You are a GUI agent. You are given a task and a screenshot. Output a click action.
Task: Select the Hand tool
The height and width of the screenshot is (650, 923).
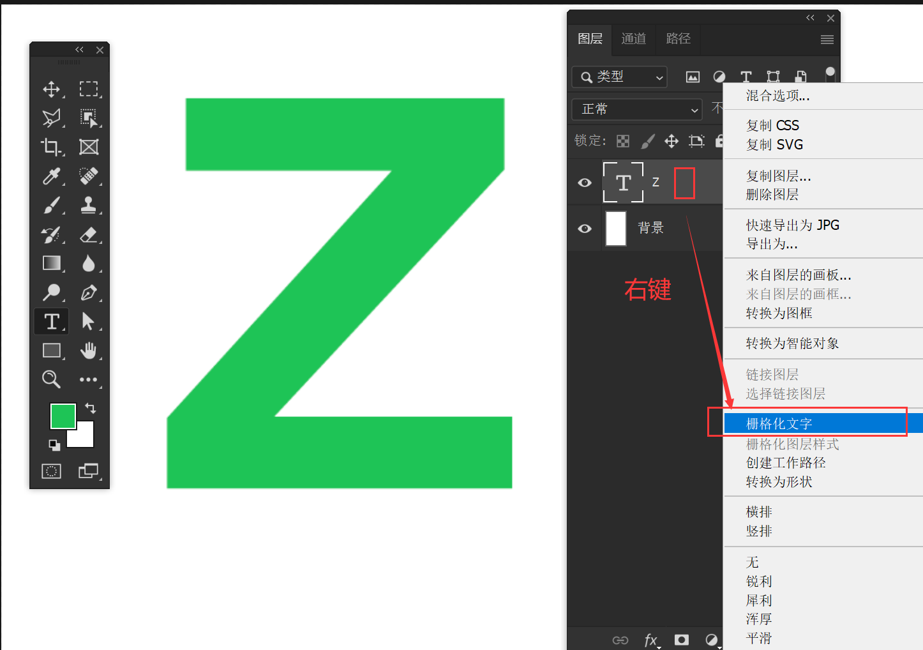(x=89, y=351)
